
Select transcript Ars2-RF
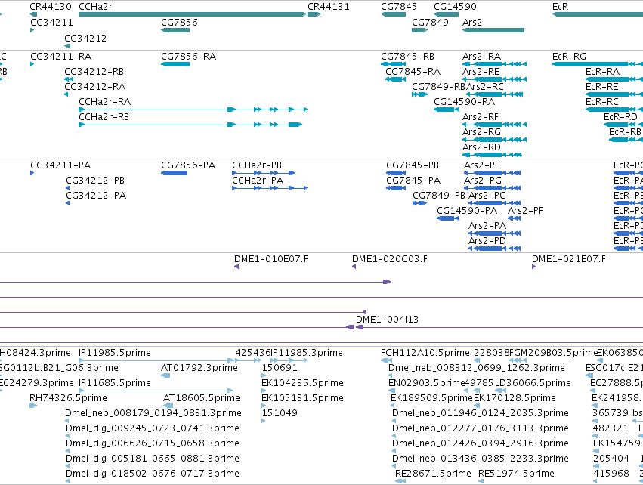click(495, 125)
